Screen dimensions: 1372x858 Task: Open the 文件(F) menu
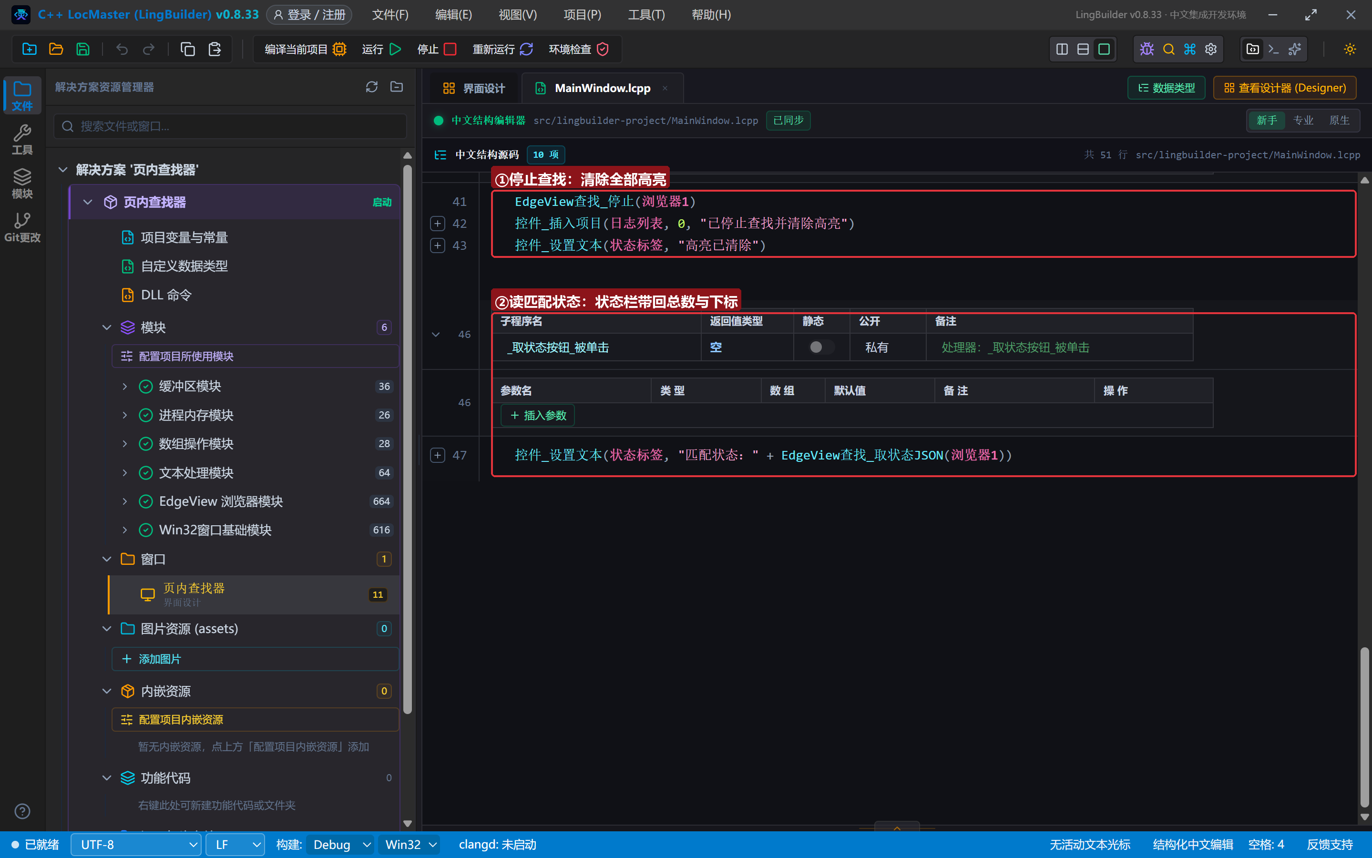(390, 15)
